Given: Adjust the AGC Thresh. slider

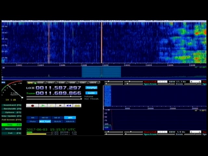Looking at the screenshot, I should click(54, 99).
